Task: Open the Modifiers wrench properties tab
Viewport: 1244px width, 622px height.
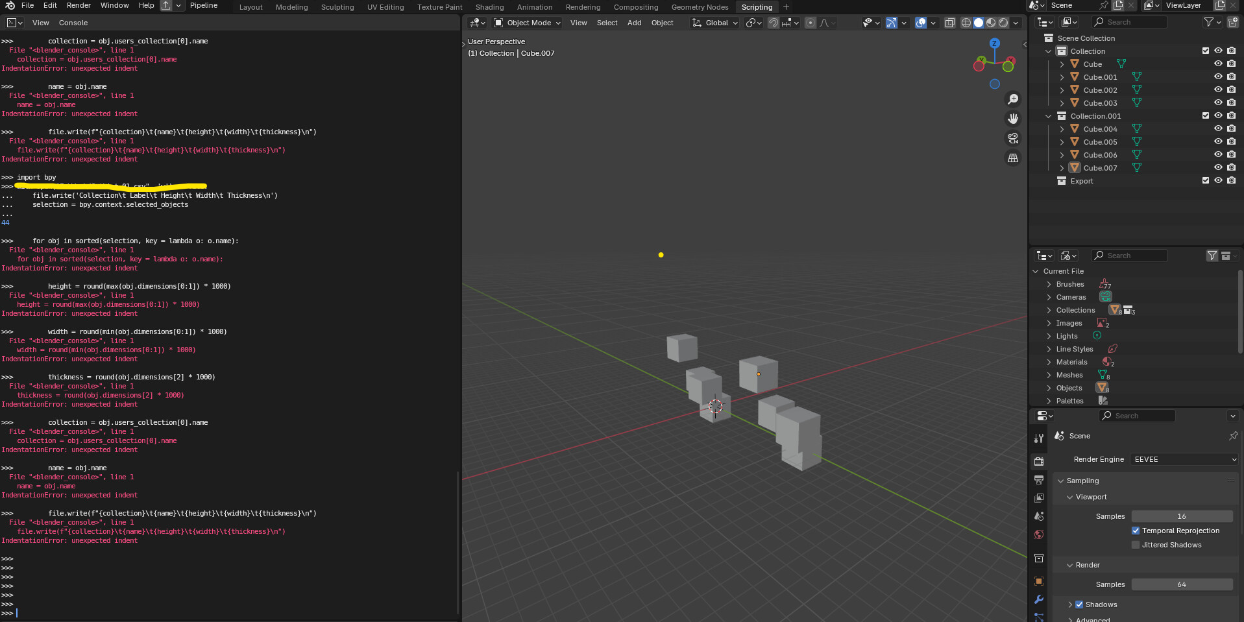Action: (1039, 599)
